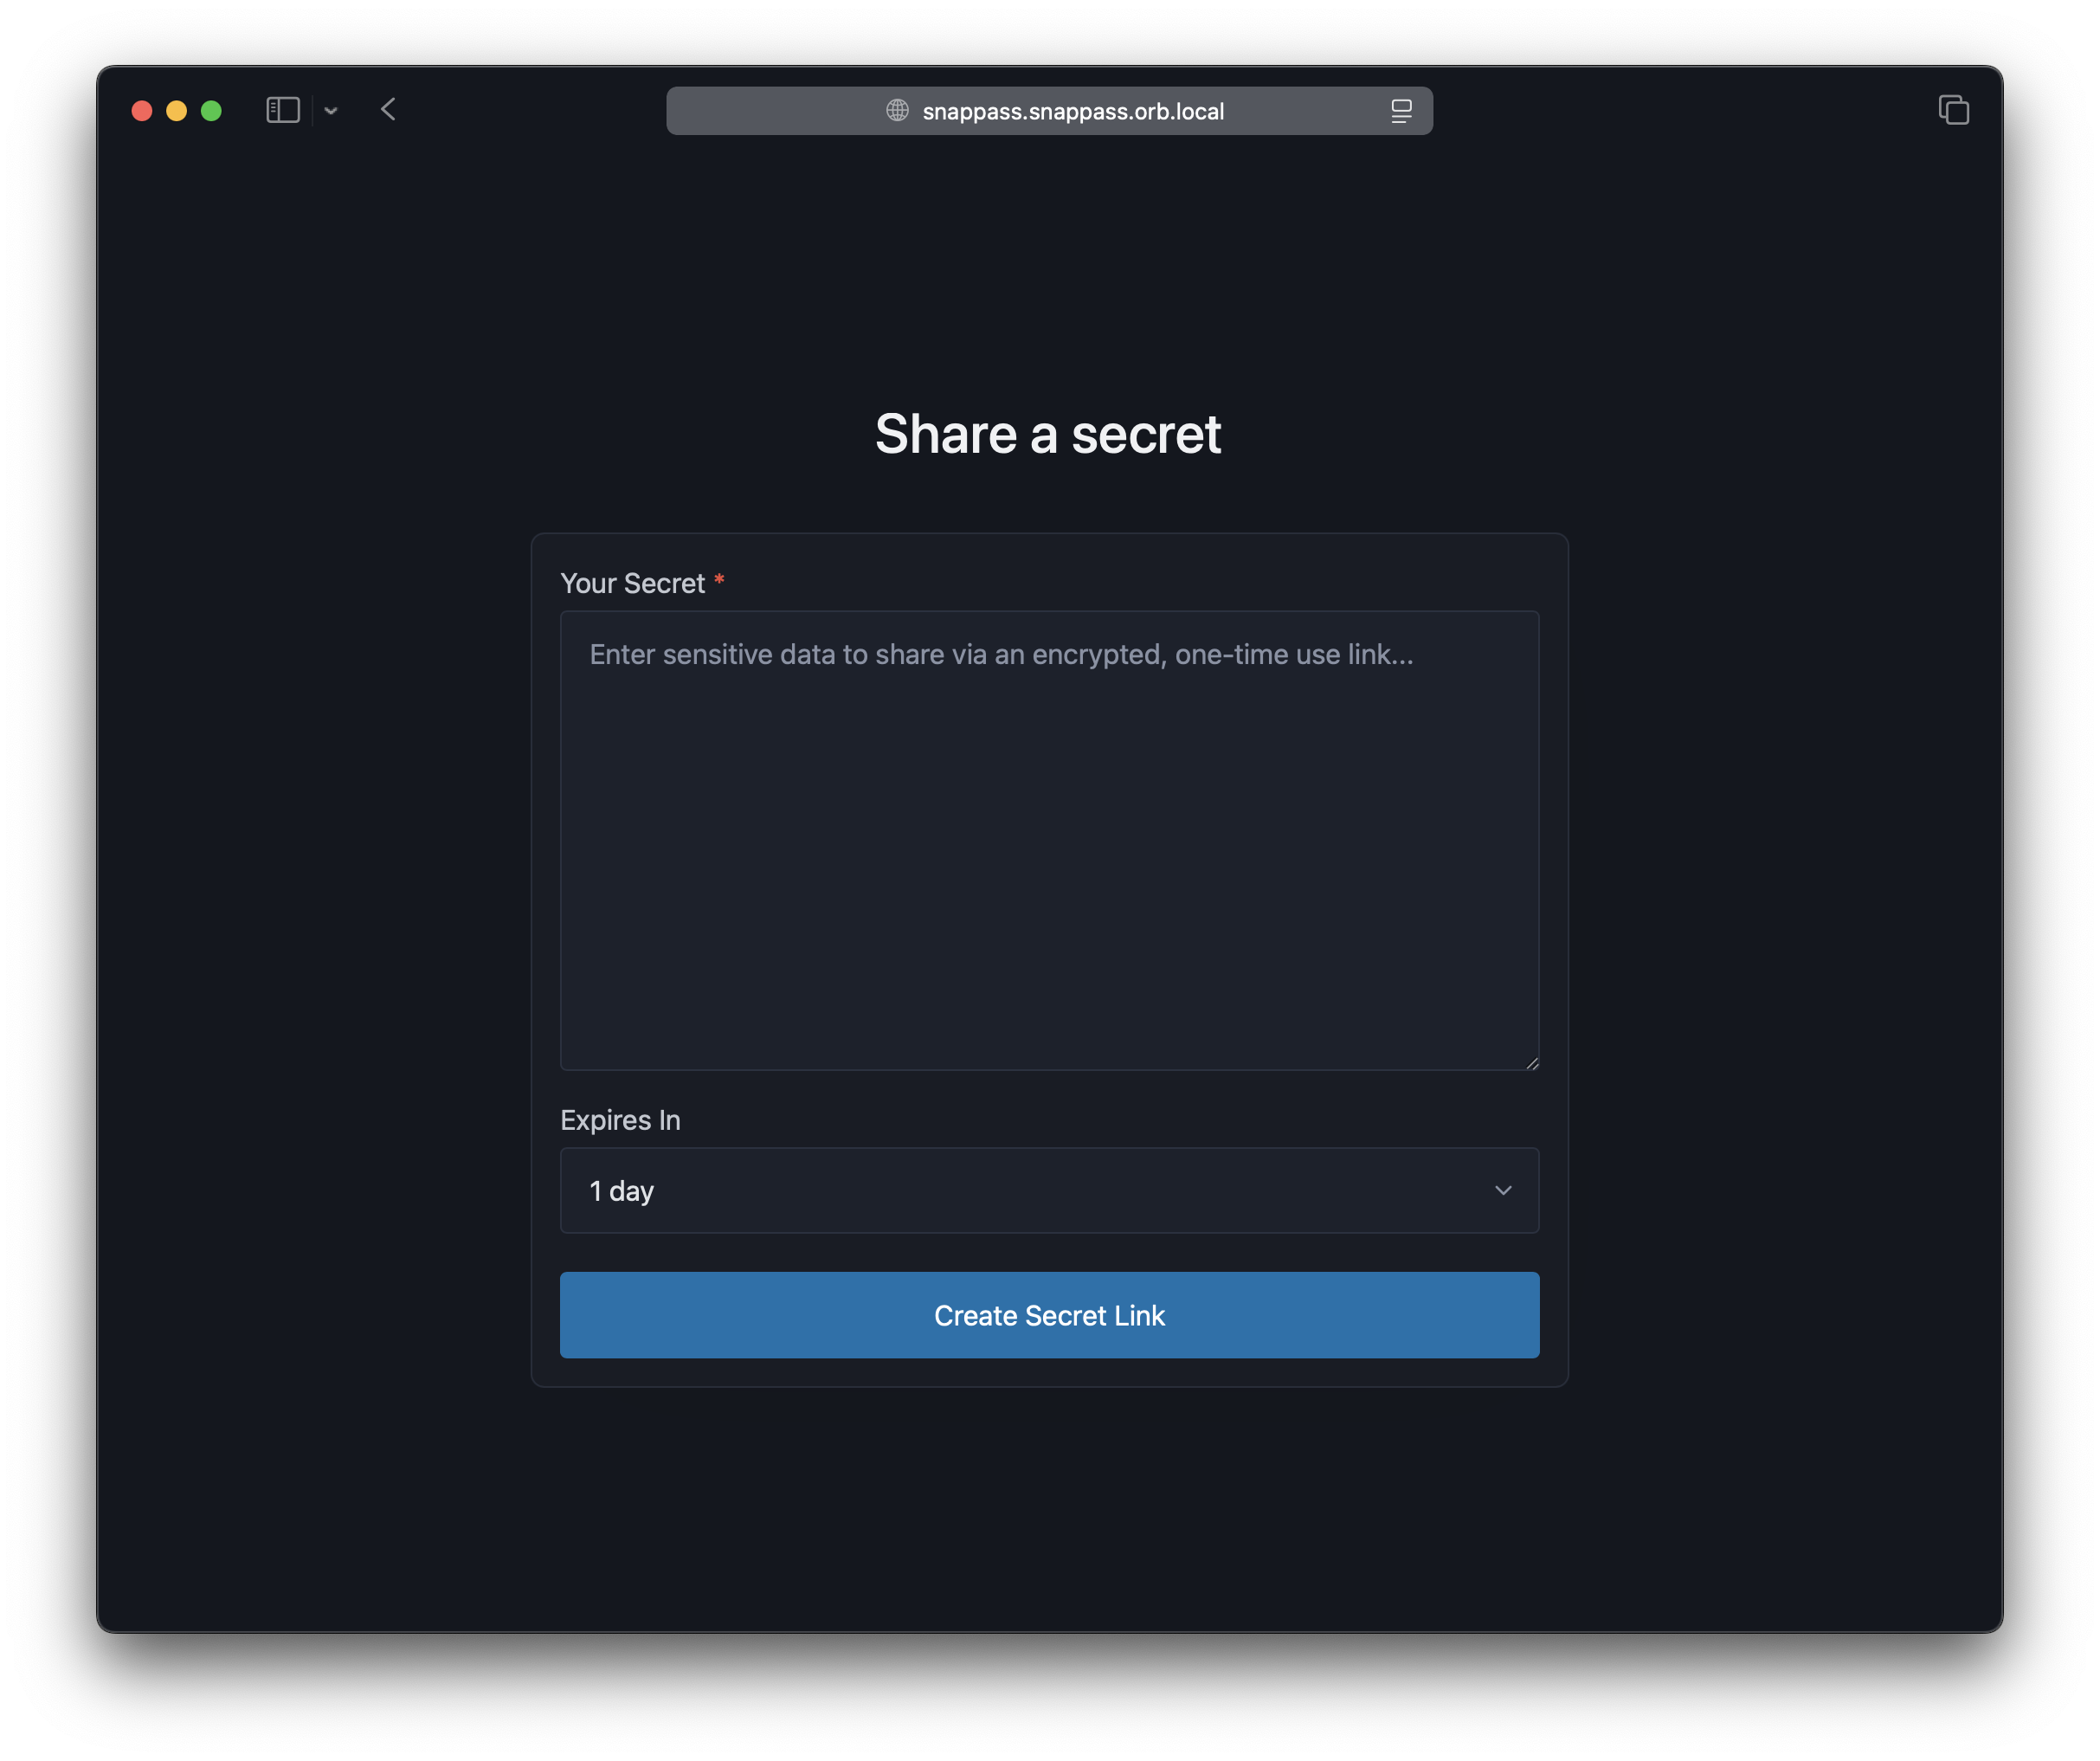The width and height of the screenshot is (2100, 1761).
Task: Click the chevron arrow in Expires In select
Action: point(1502,1190)
